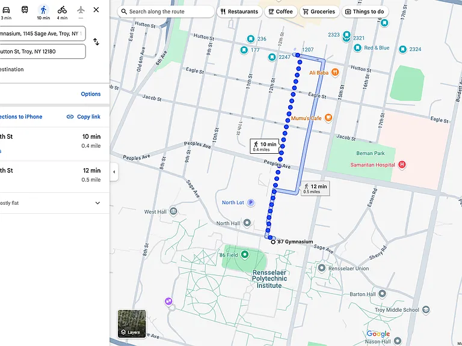This screenshot has height=346, width=462.
Task: Click the 10 min walking route label
Action: click(x=265, y=146)
